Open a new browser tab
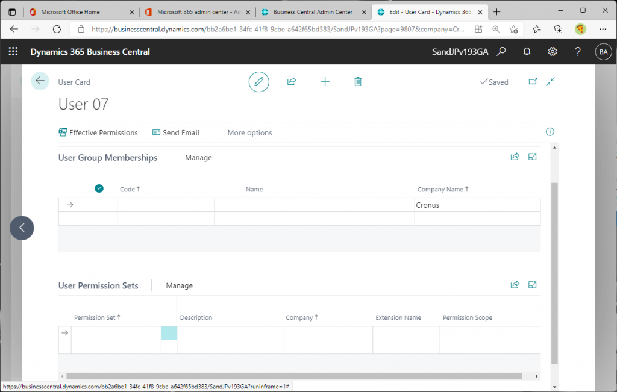 tap(496, 12)
